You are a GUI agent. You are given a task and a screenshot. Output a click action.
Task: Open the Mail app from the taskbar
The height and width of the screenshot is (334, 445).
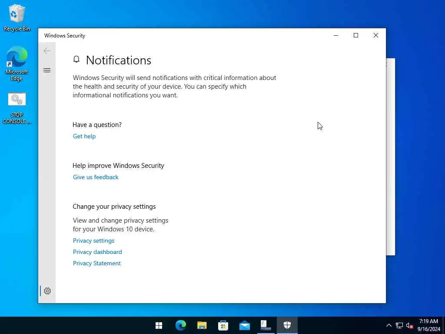tap(244, 325)
